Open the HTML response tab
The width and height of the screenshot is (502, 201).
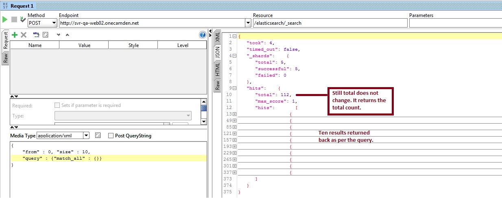pos(217,69)
